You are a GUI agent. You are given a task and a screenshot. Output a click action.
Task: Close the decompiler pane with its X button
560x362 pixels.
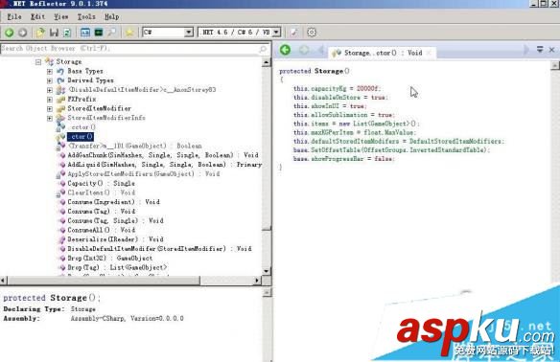[x=551, y=50]
